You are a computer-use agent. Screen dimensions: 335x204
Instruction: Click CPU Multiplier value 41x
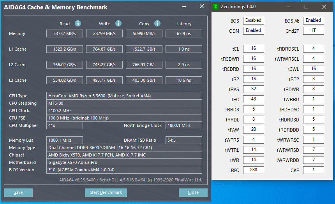pyautogui.click(x=65, y=125)
